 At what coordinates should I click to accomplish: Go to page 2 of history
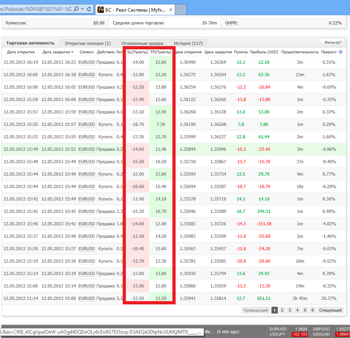(282, 310)
